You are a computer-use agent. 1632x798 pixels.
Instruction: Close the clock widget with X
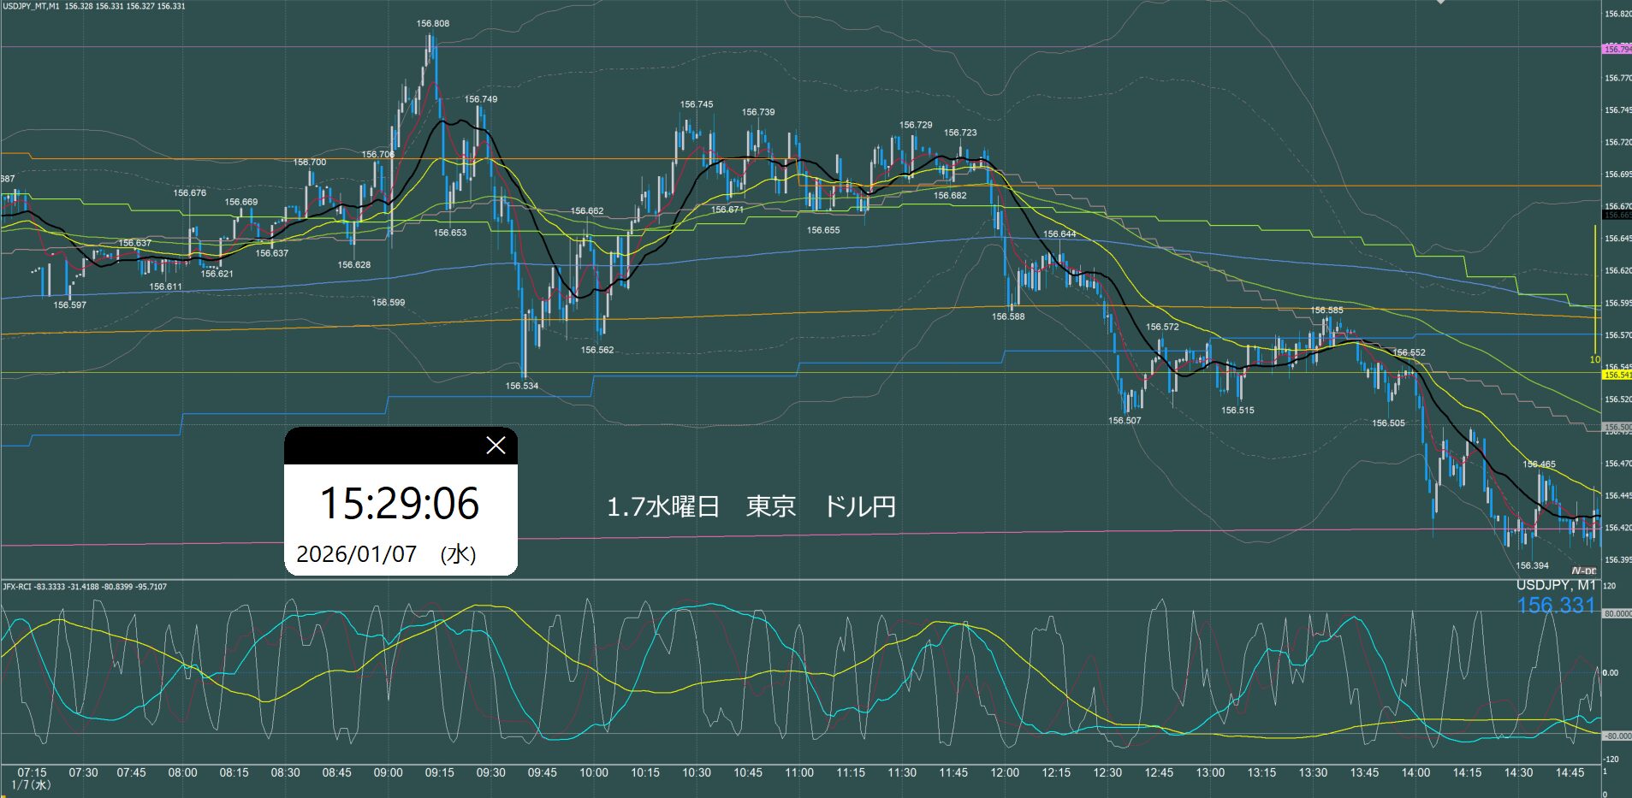point(496,446)
